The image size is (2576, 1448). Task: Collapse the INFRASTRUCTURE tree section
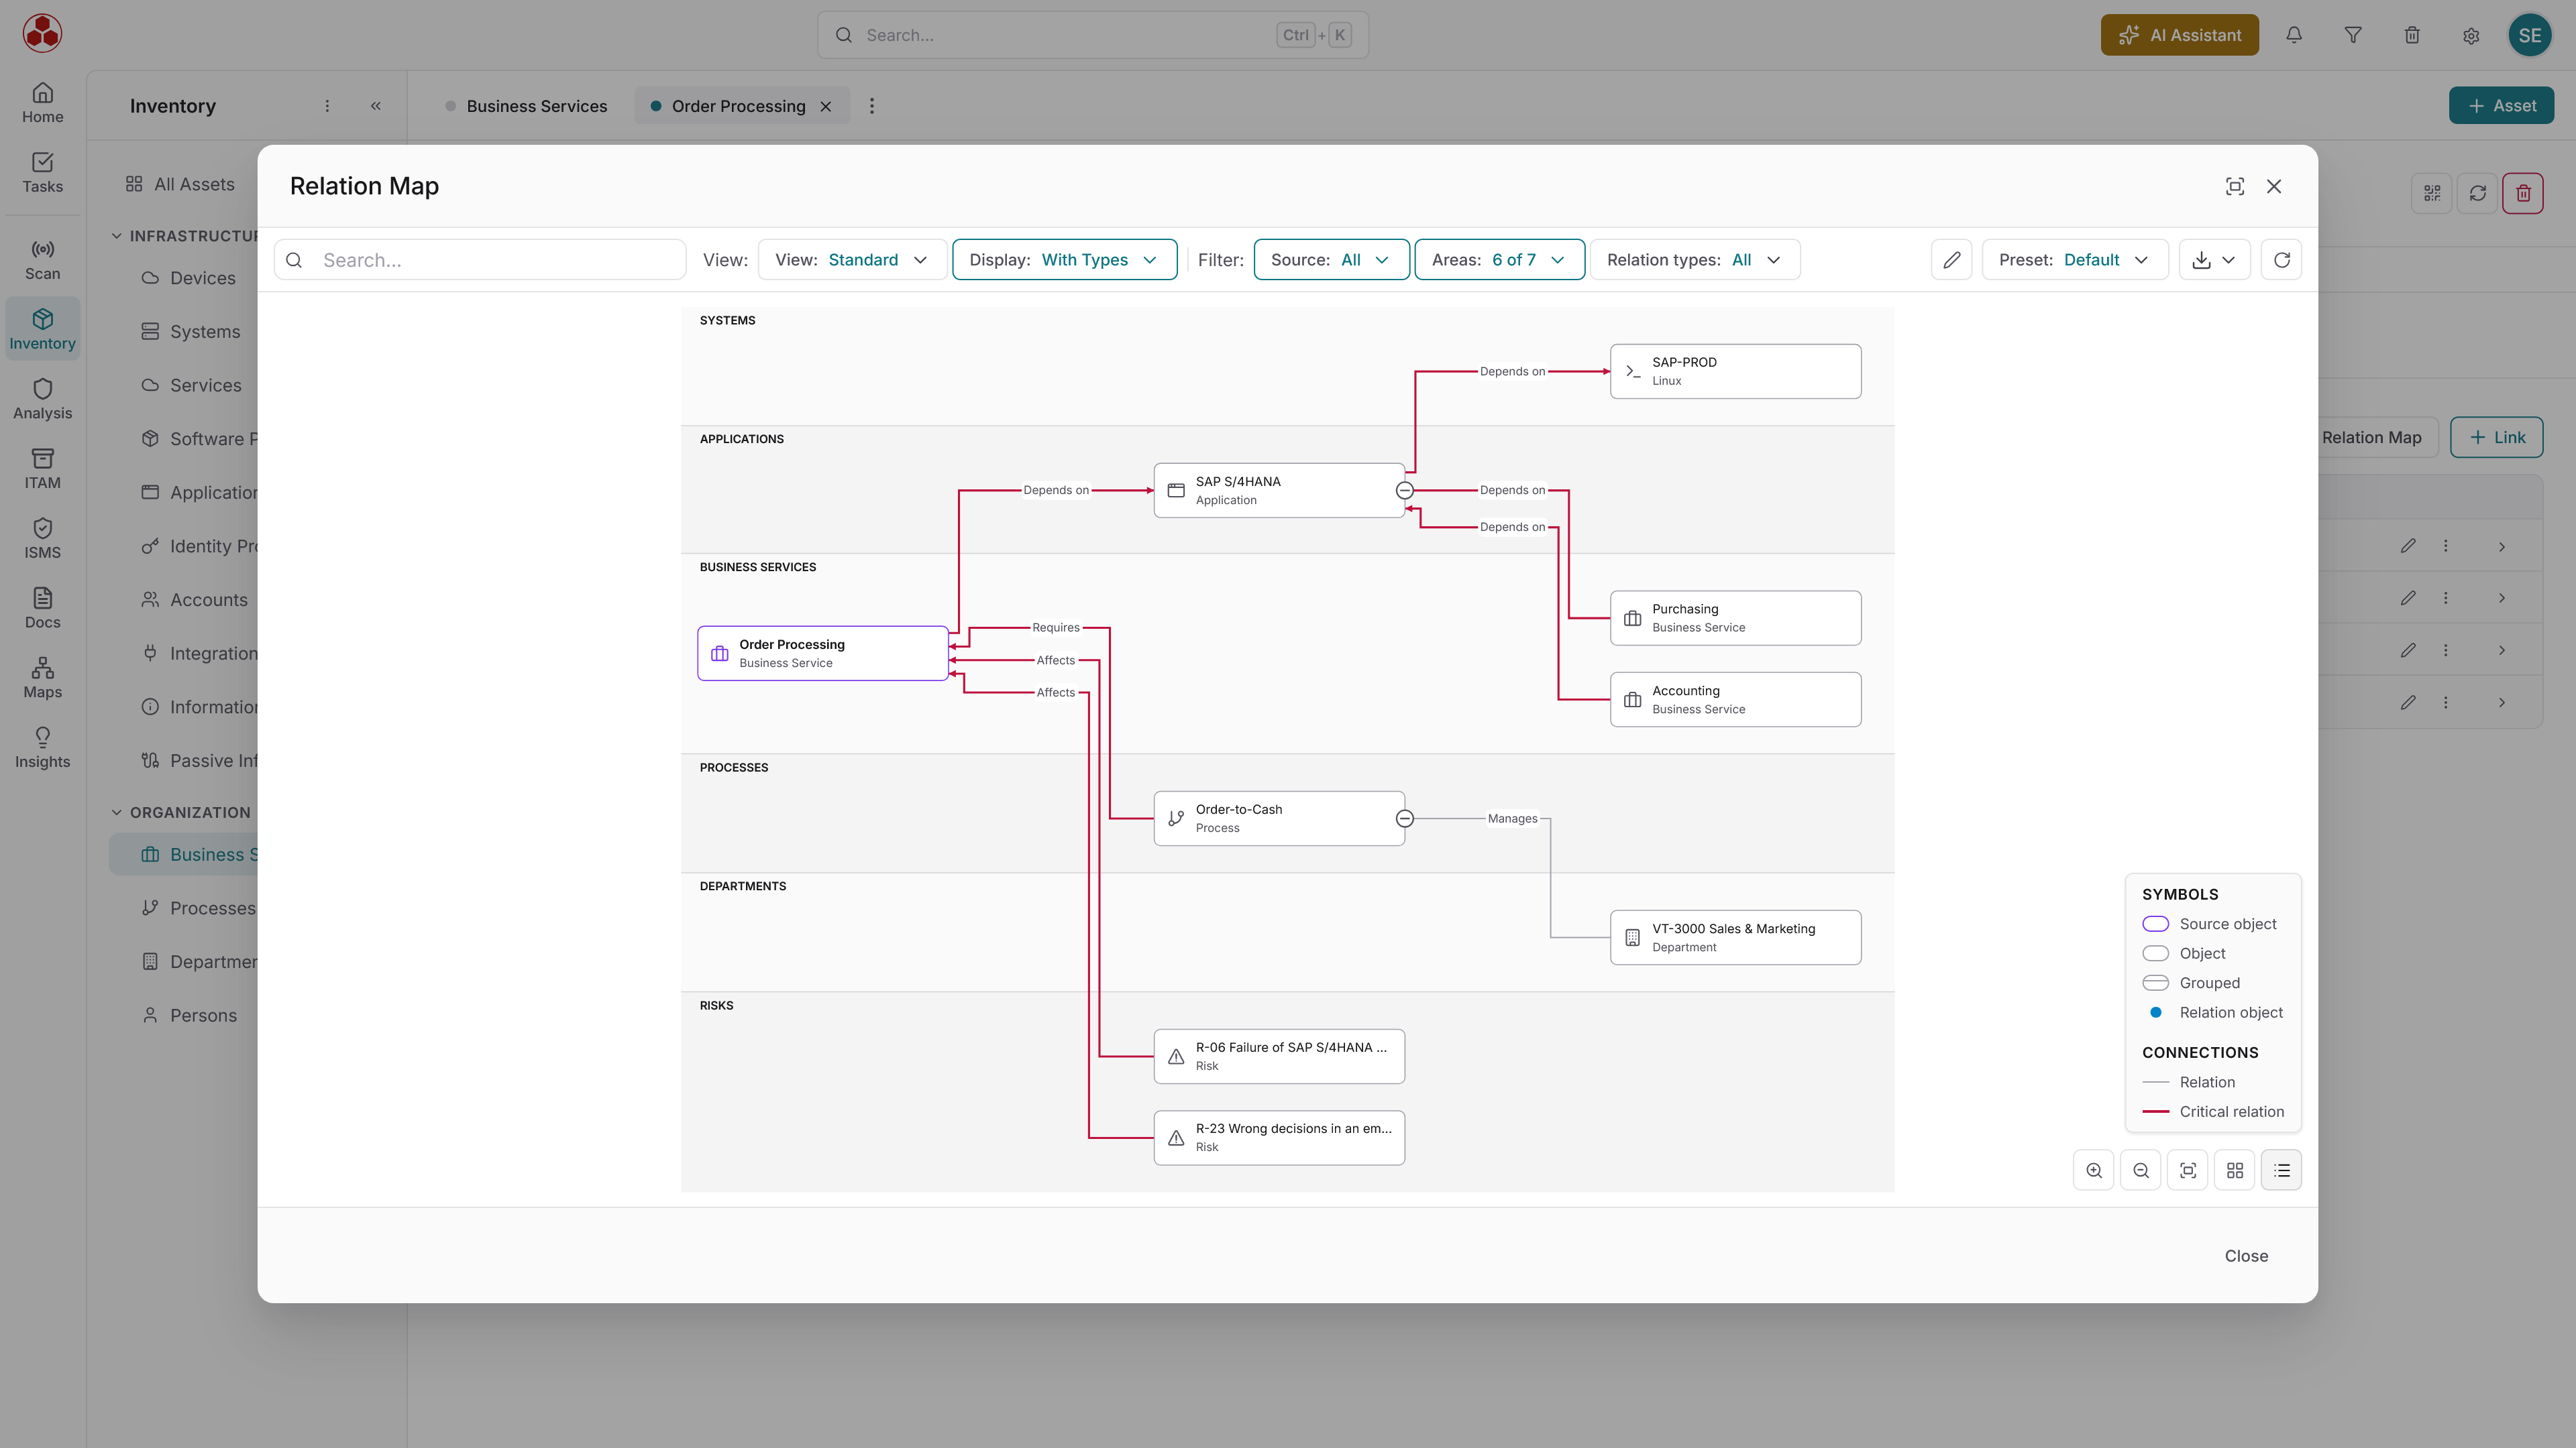point(116,236)
